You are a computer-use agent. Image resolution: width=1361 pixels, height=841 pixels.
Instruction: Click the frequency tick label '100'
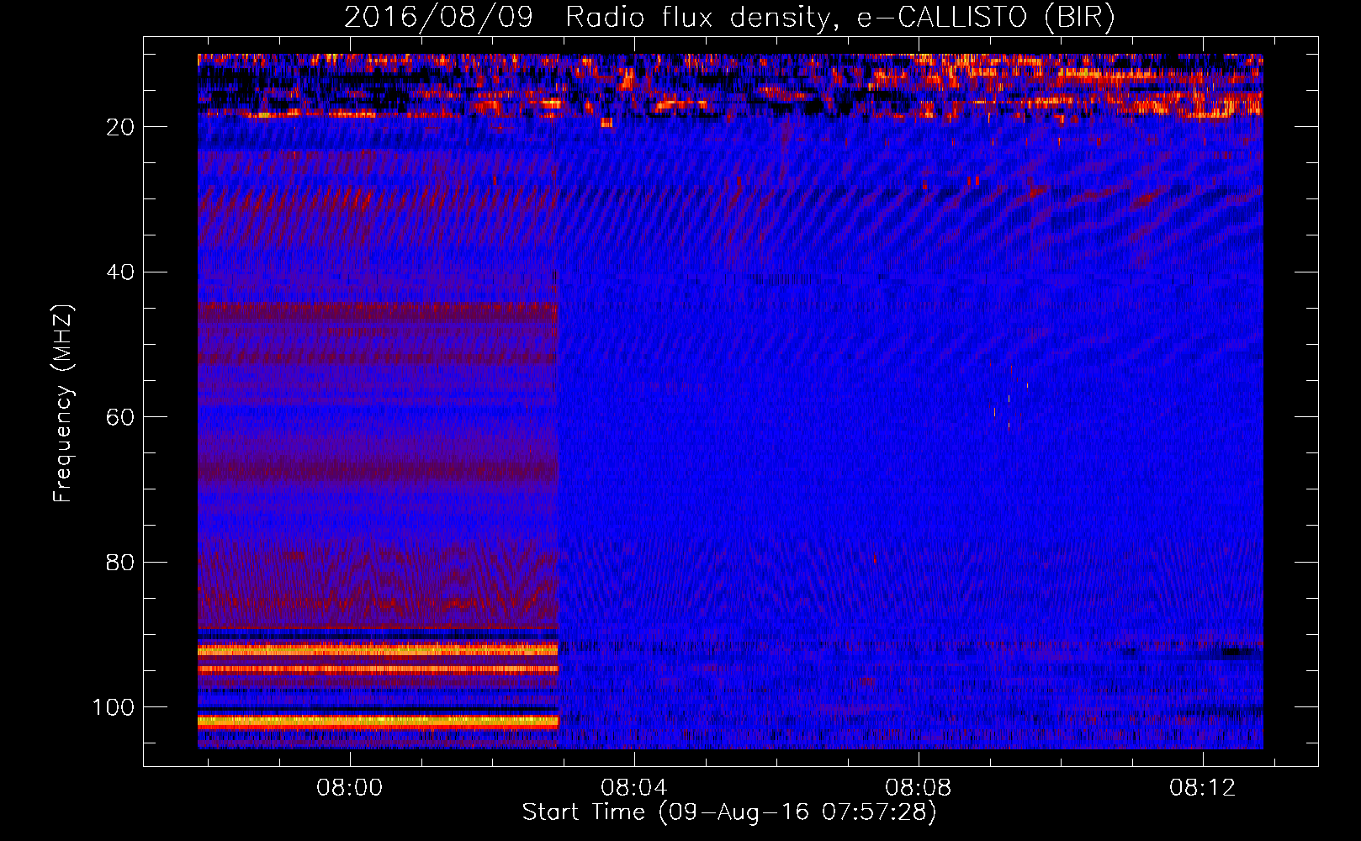[x=114, y=707]
